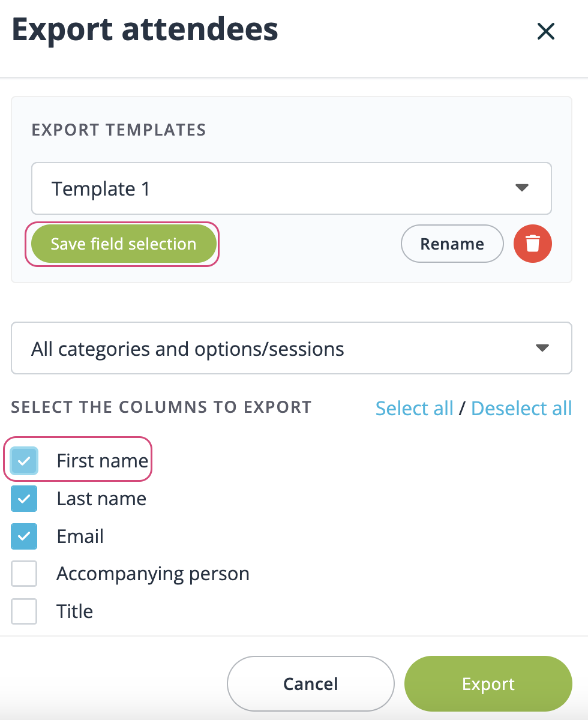Click the red trash delete template icon

(x=532, y=244)
